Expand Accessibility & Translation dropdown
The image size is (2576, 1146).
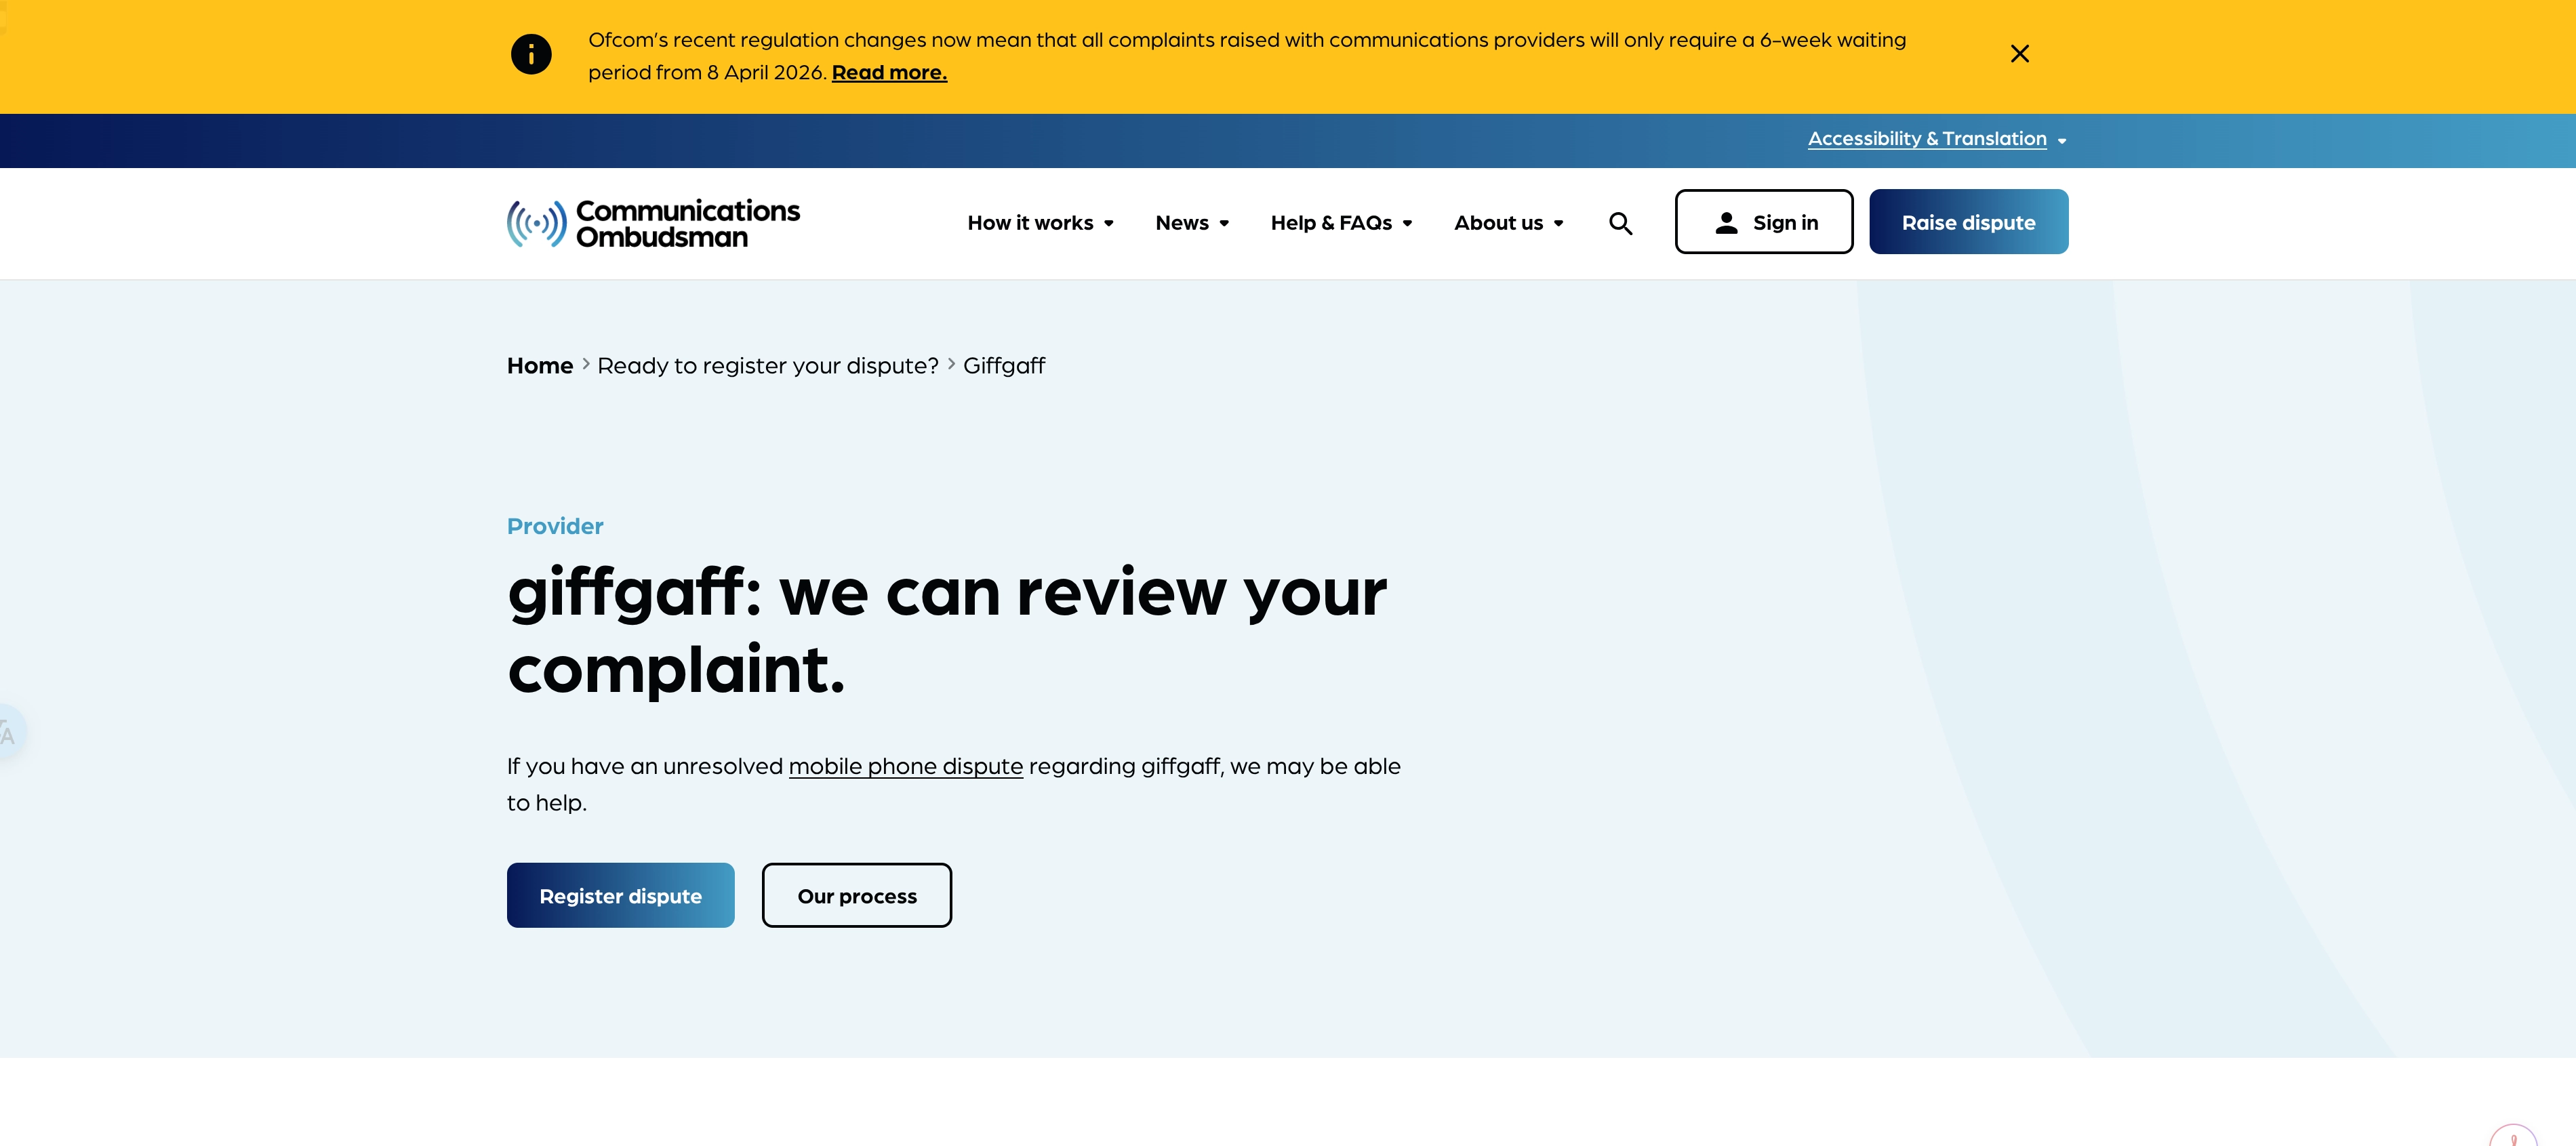pyautogui.click(x=1937, y=139)
